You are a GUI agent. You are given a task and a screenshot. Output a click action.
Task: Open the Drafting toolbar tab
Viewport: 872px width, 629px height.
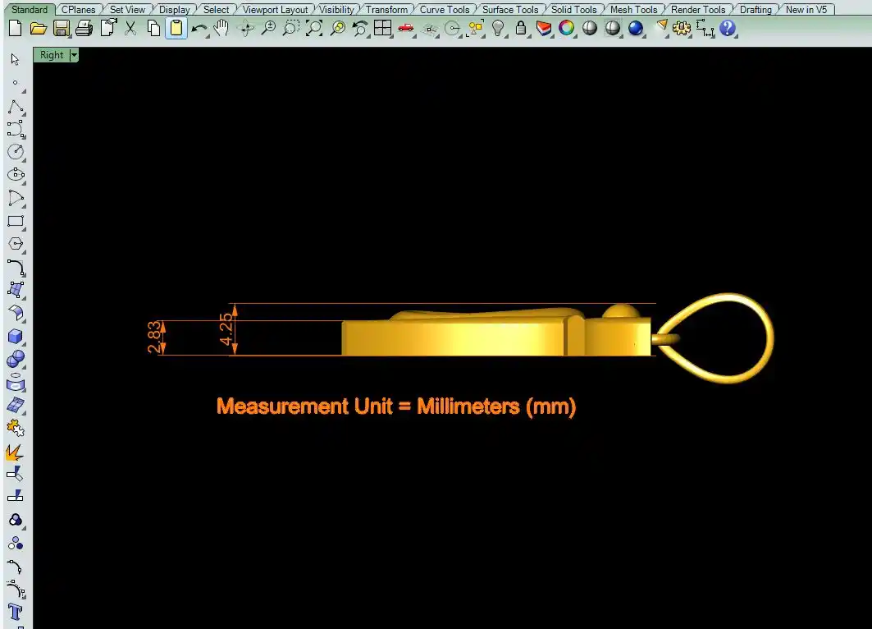click(755, 10)
